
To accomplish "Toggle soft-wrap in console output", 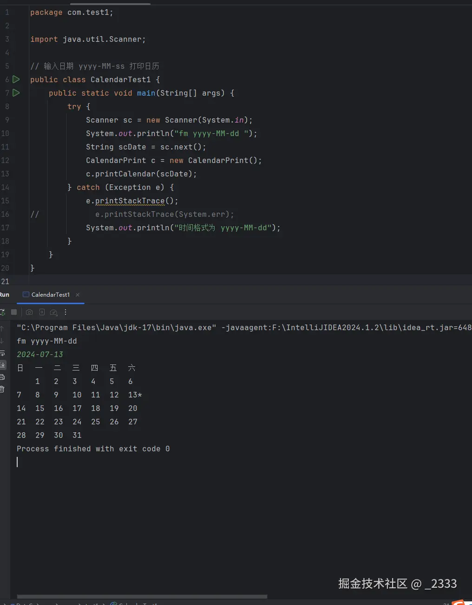I will (2, 353).
